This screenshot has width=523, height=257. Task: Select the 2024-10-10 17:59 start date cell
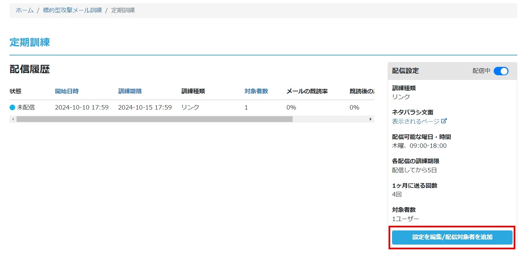(81, 108)
